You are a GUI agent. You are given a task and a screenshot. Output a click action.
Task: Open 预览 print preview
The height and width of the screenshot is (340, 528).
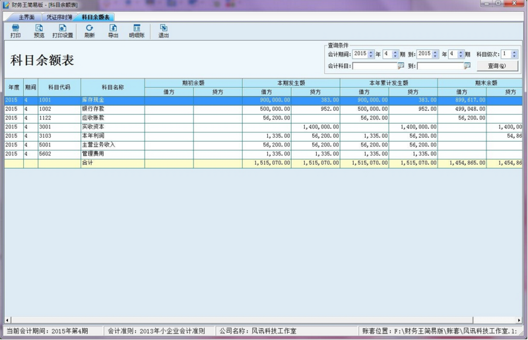(39, 31)
